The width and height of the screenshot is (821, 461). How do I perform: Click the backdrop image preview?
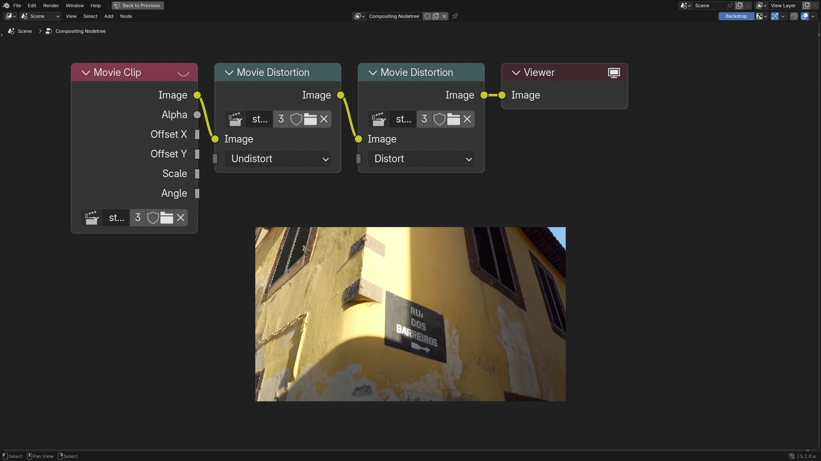[410, 314]
